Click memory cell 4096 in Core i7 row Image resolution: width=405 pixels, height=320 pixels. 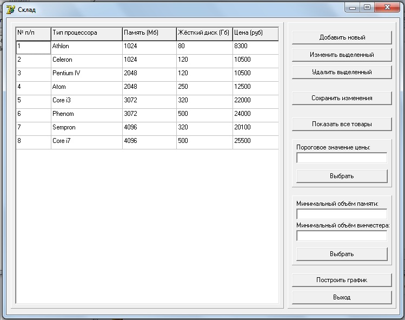click(149, 142)
